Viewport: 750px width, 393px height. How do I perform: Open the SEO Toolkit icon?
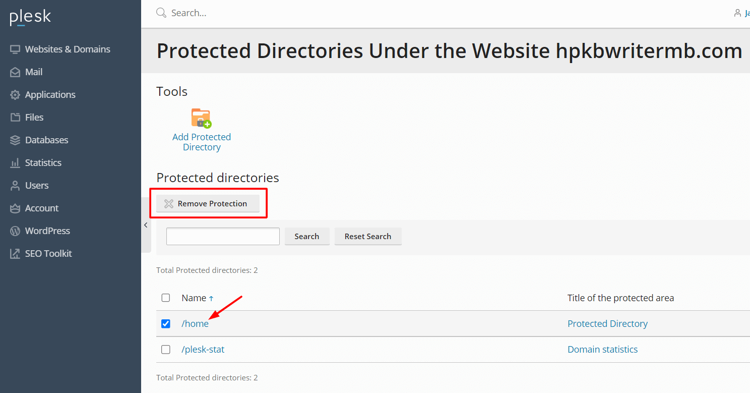point(15,253)
